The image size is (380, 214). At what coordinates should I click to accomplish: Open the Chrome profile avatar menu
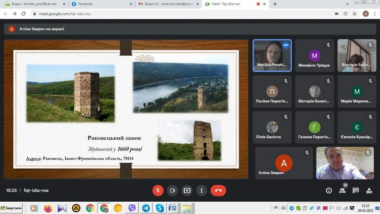[366, 14]
